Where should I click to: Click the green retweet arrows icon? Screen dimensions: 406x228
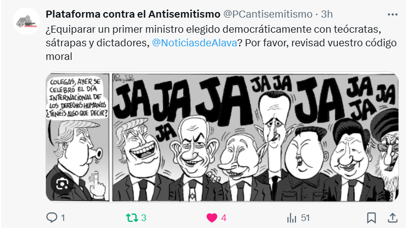132,218
